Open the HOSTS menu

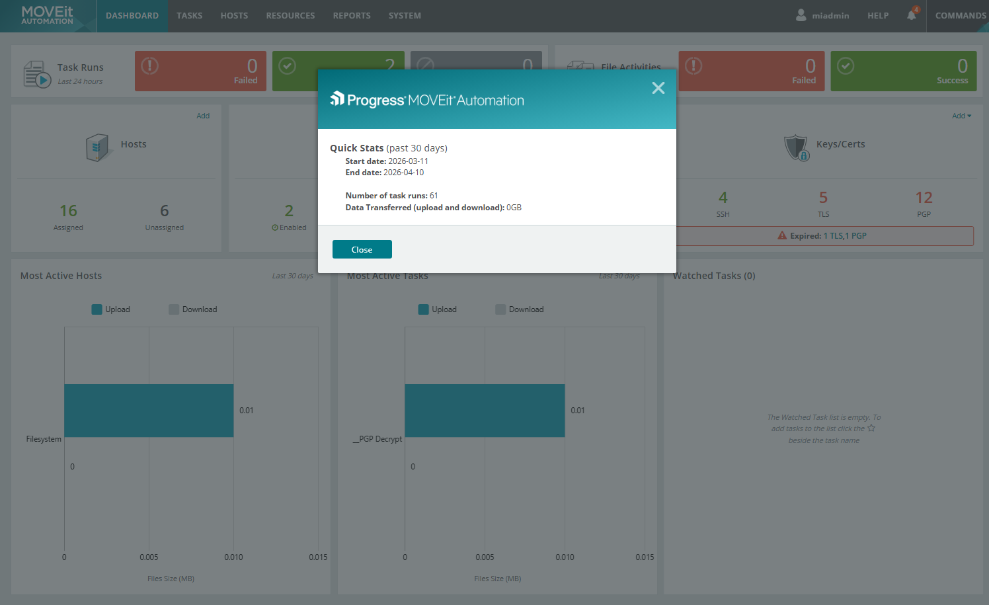235,16
